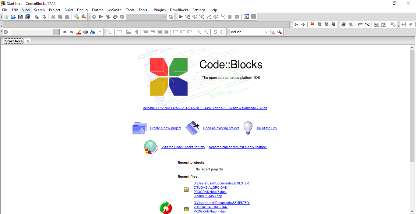Click the scrollbar down arrow
The width and height of the screenshot is (416, 214).
click(x=412, y=211)
